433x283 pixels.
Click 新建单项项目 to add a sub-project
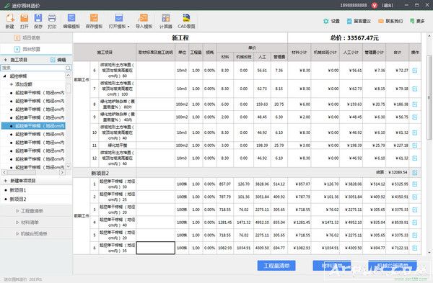(x=23, y=181)
